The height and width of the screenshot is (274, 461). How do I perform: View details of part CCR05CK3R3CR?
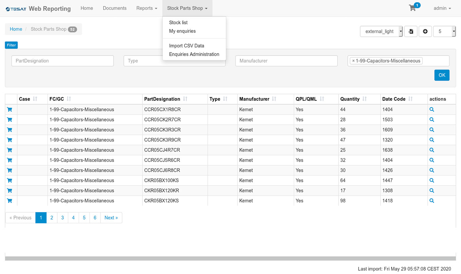pos(432,130)
